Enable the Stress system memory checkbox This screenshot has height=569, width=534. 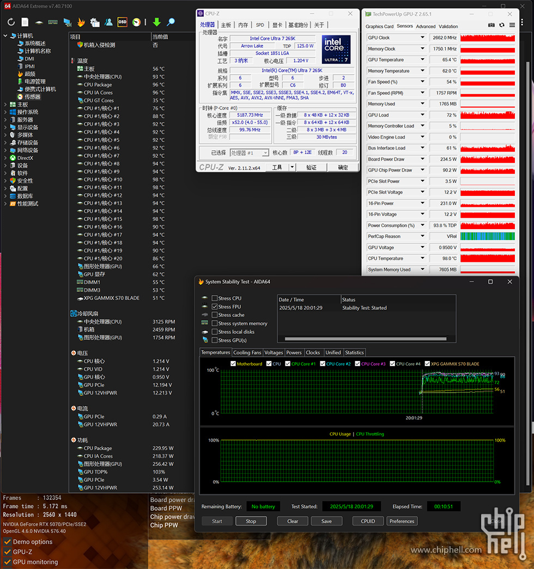(x=215, y=323)
